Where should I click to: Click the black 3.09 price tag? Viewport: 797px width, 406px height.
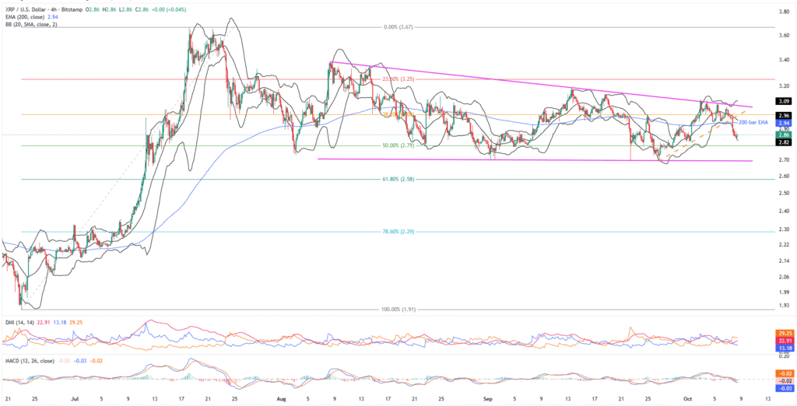[783, 101]
